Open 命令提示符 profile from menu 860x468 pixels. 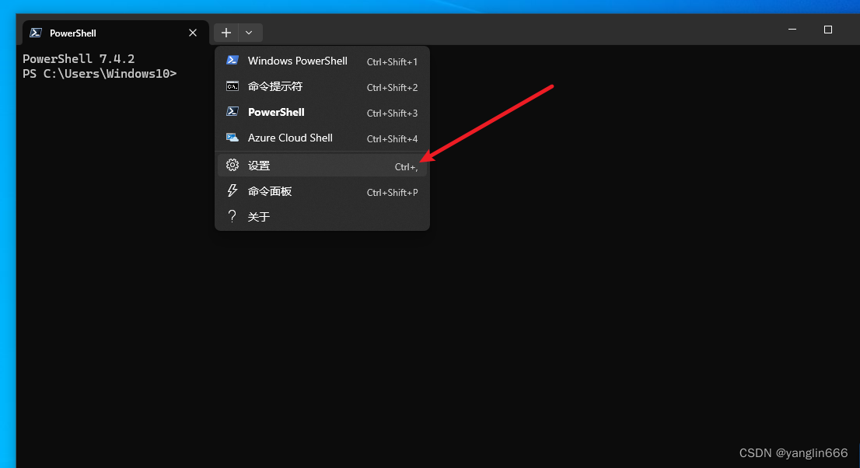coord(322,87)
